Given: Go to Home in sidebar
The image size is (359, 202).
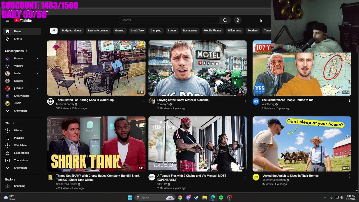Looking at the screenshot, I should point(22,31).
